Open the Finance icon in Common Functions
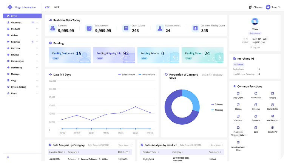287x164 pixels. (238, 116)
